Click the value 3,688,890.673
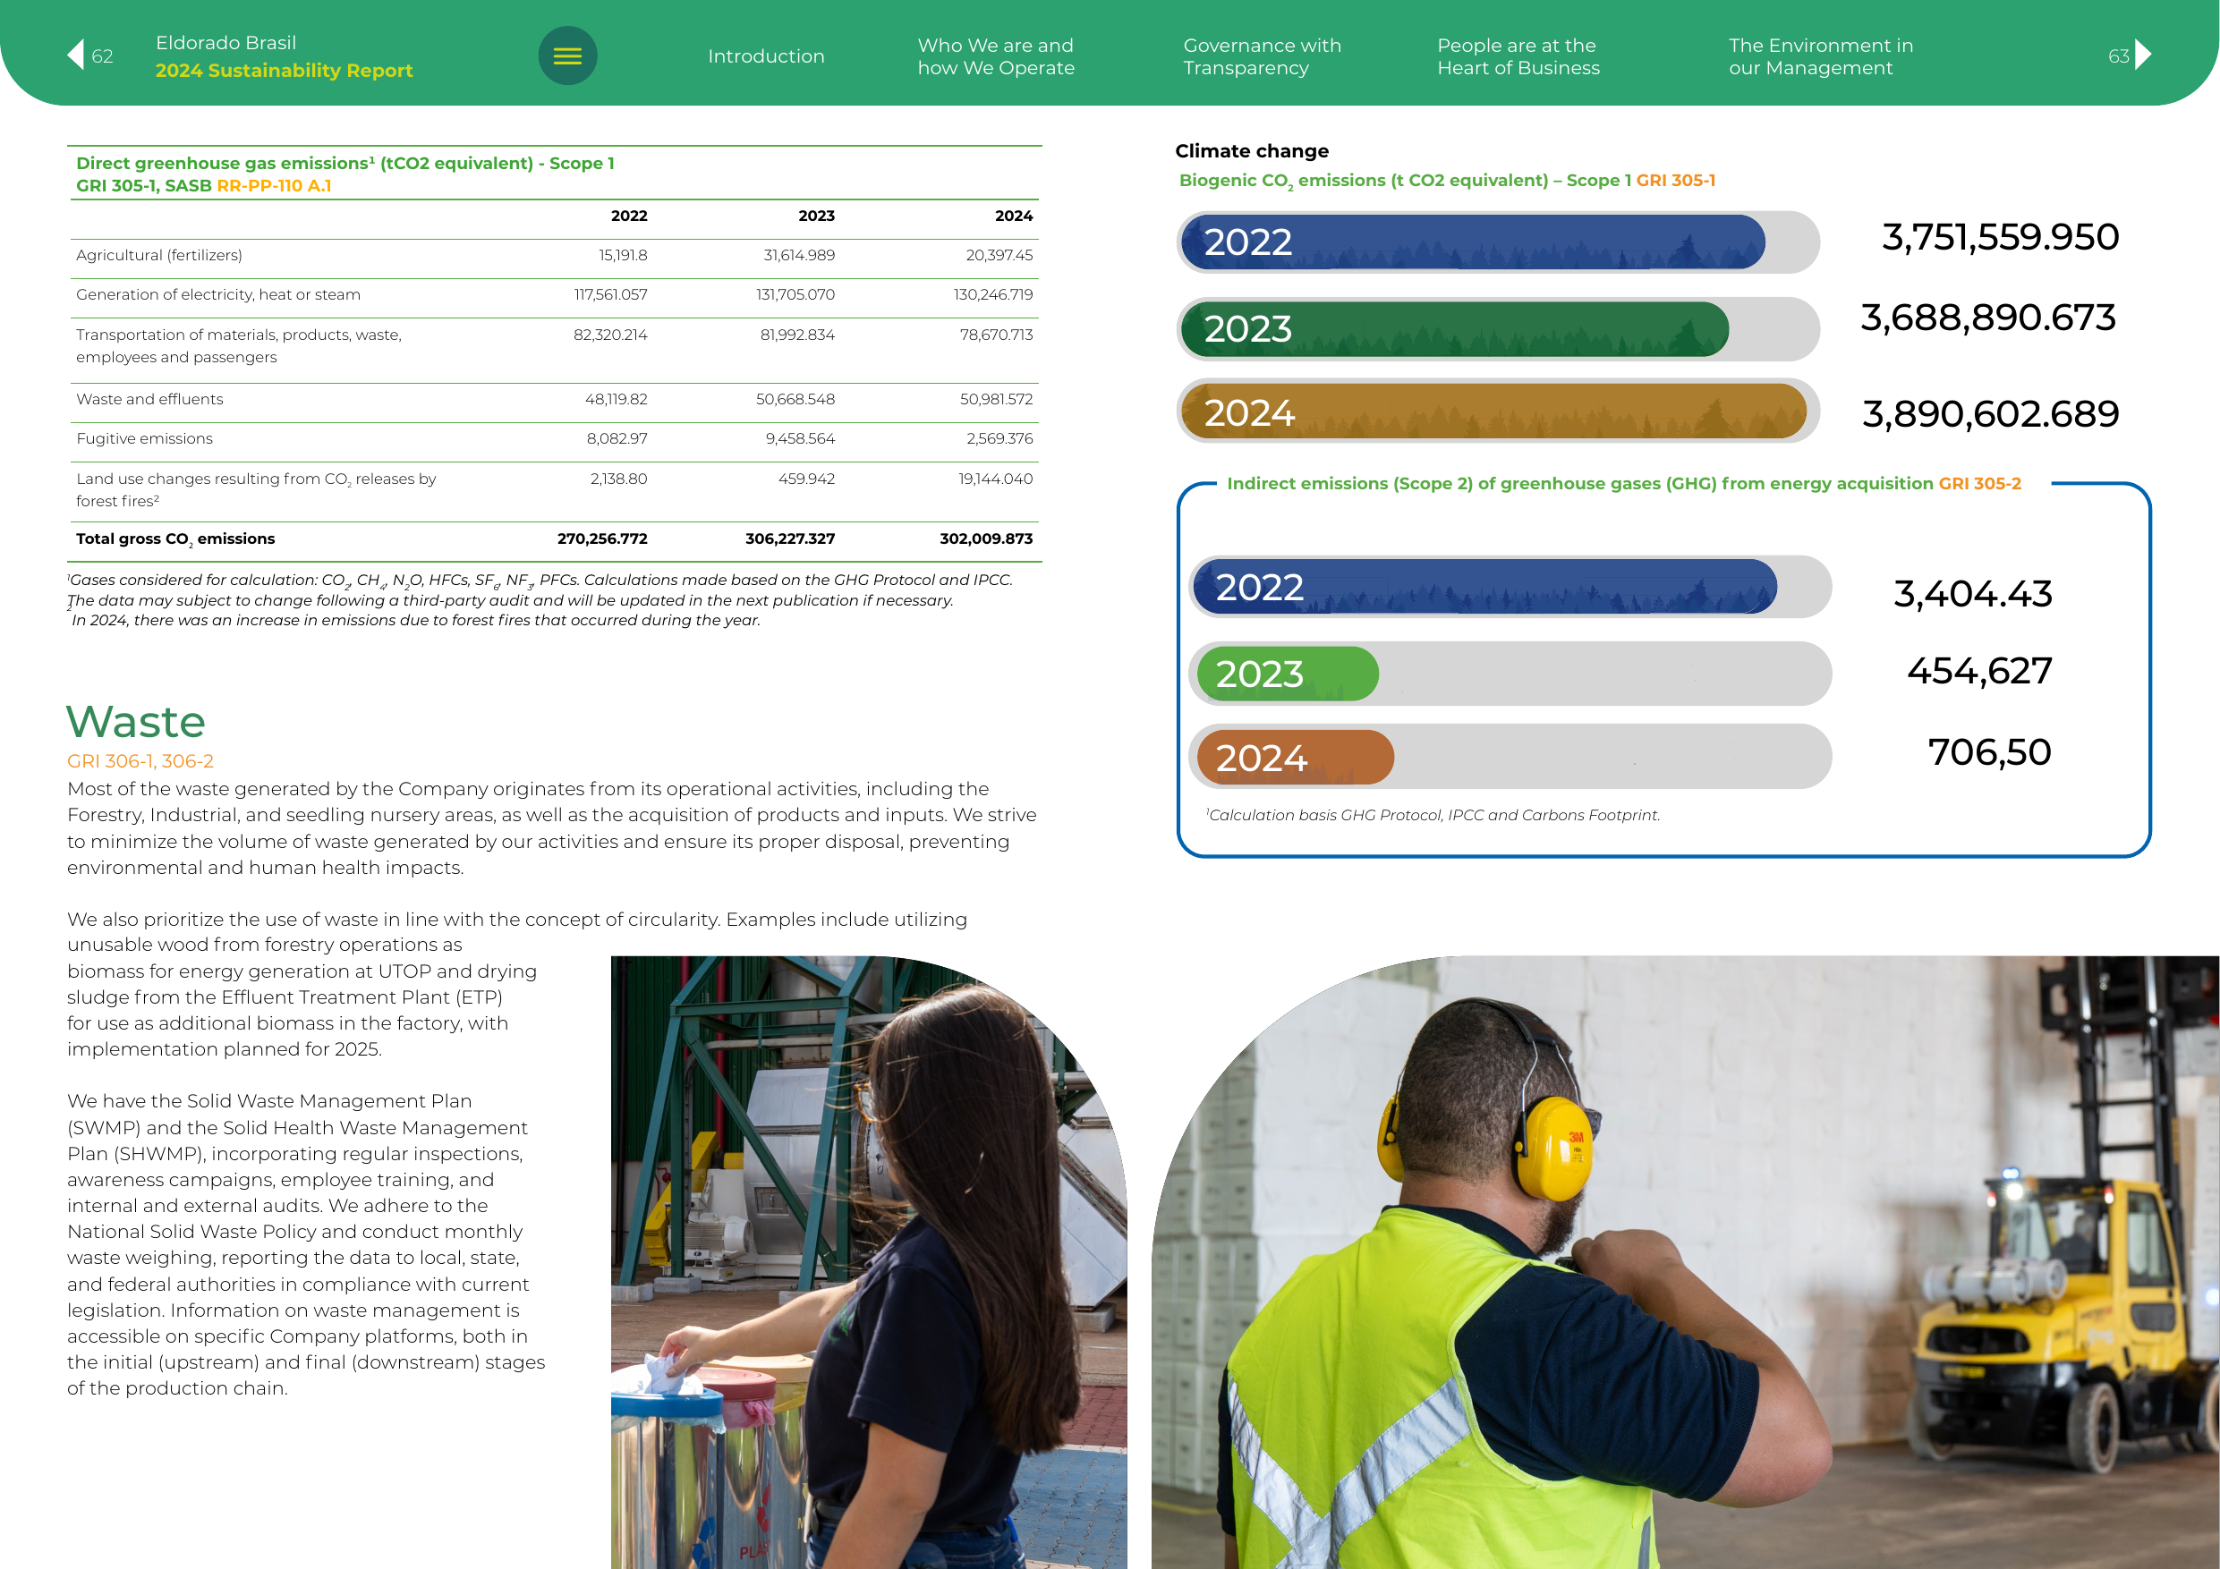The image size is (2220, 1569). click(x=1988, y=317)
